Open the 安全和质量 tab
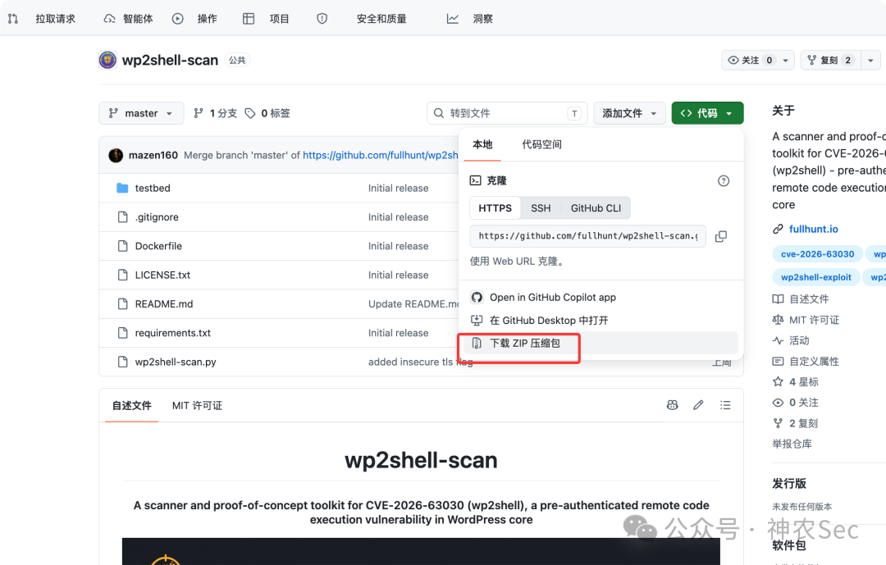The image size is (886, 565). [381, 19]
